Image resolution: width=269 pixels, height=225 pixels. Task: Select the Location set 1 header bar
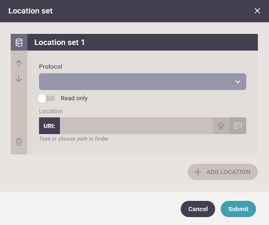(x=142, y=42)
